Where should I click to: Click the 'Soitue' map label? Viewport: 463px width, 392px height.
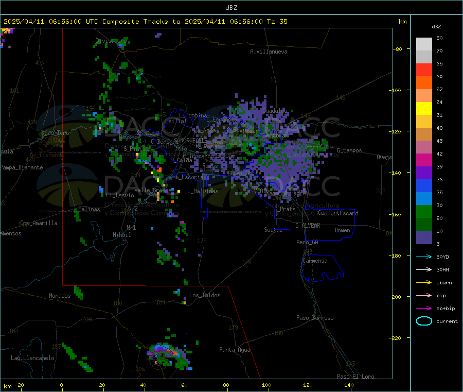pyautogui.click(x=273, y=230)
